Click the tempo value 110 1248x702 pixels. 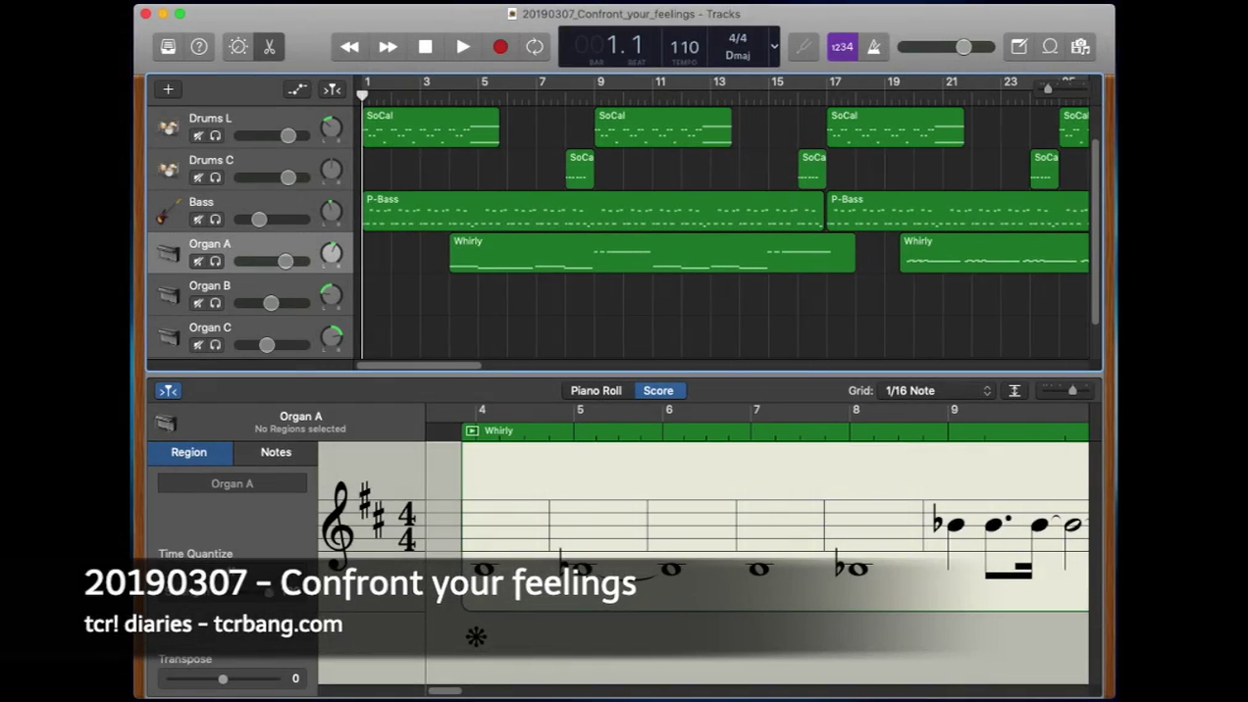point(685,46)
